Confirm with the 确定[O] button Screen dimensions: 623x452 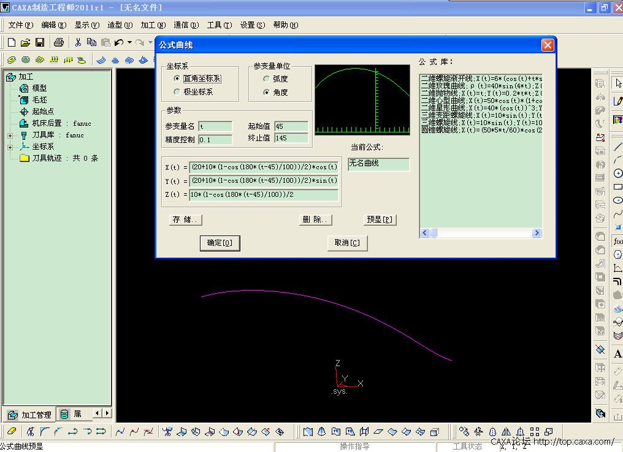click(220, 243)
